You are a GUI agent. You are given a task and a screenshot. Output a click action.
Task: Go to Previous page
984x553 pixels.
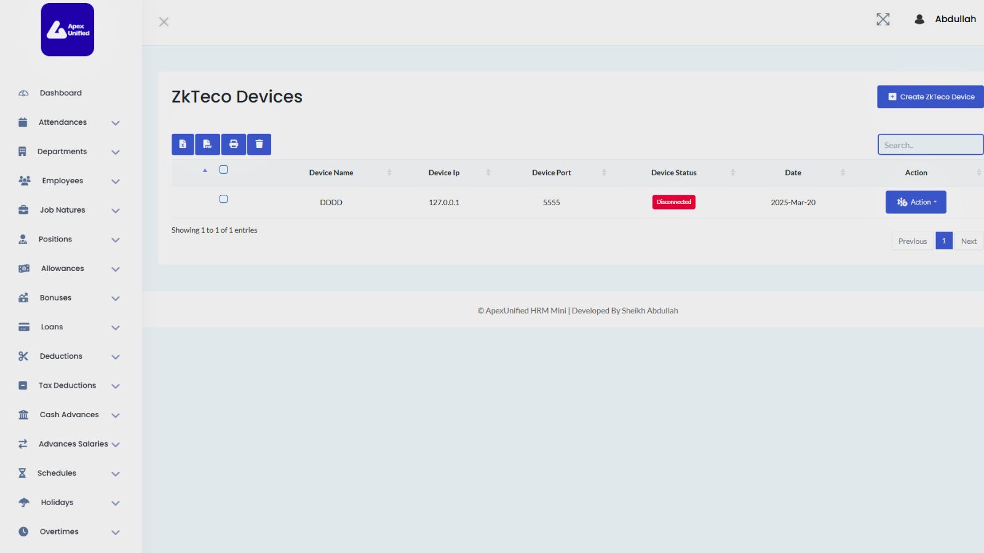click(x=913, y=241)
